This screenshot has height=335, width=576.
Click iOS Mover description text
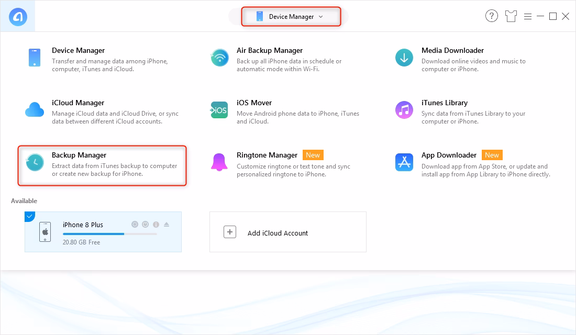[298, 118]
